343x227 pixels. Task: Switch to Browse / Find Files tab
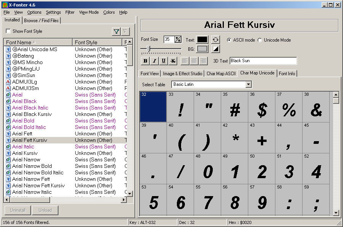[41, 21]
